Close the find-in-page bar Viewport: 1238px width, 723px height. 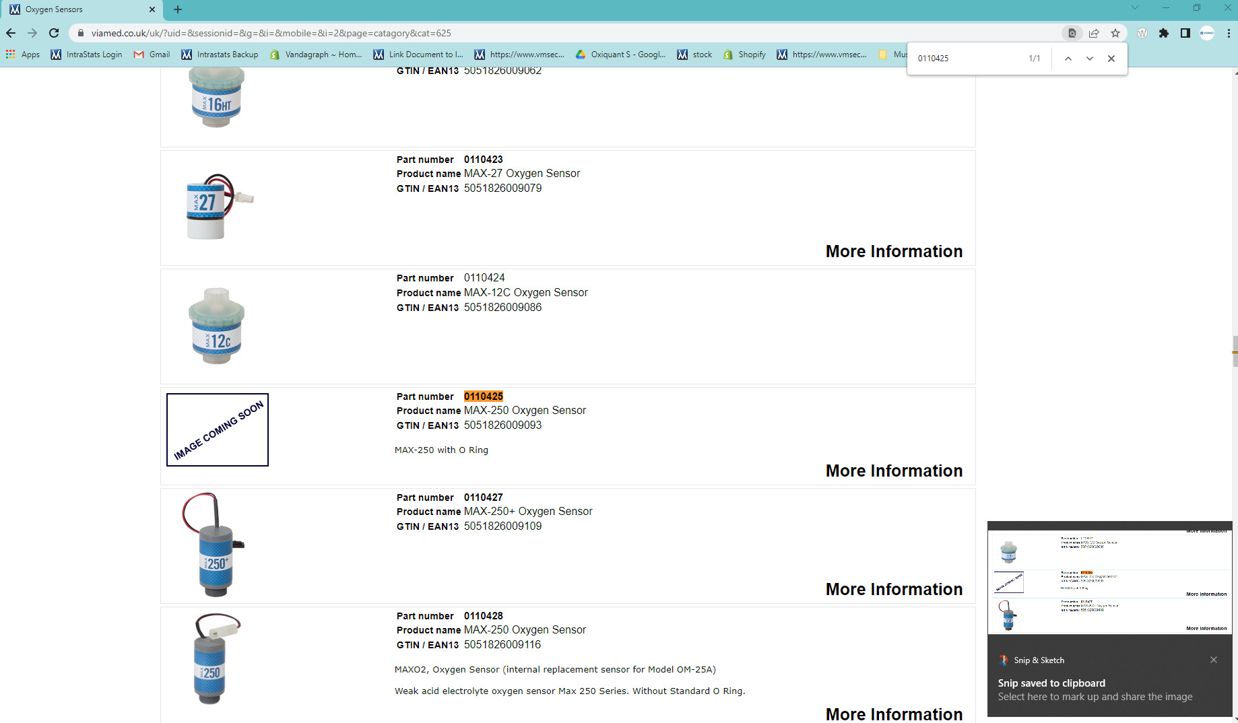tap(1111, 59)
